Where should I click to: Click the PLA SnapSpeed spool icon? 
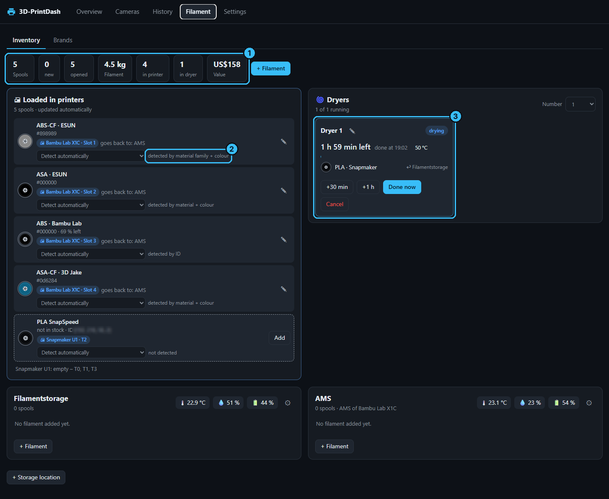pyautogui.click(x=26, y=338)
